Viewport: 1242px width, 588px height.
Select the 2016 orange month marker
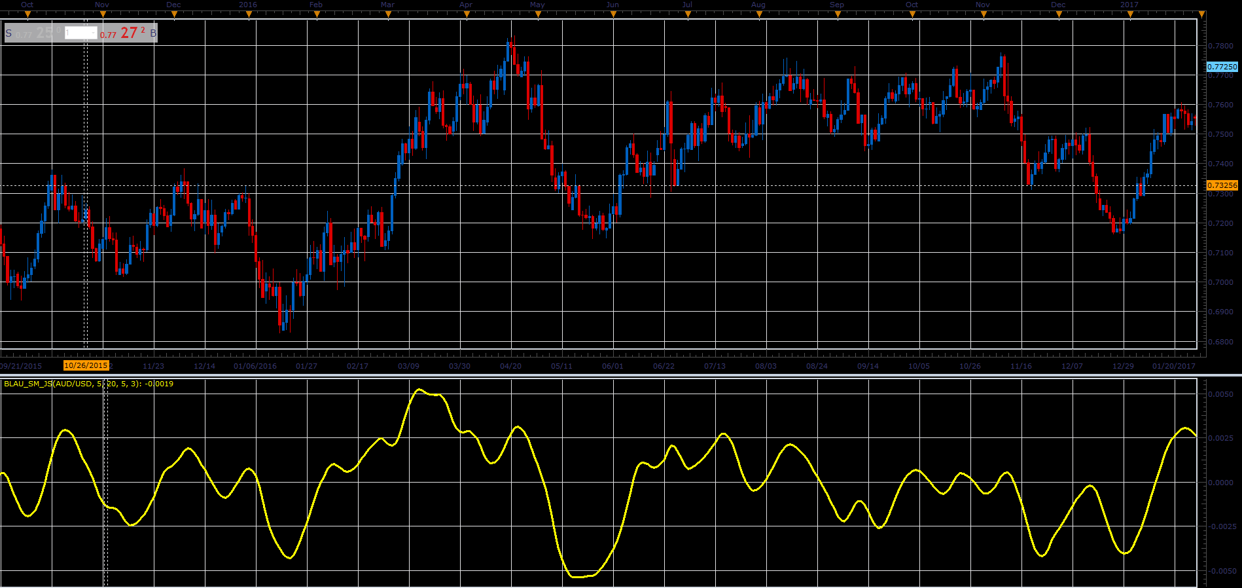[249, 14]
